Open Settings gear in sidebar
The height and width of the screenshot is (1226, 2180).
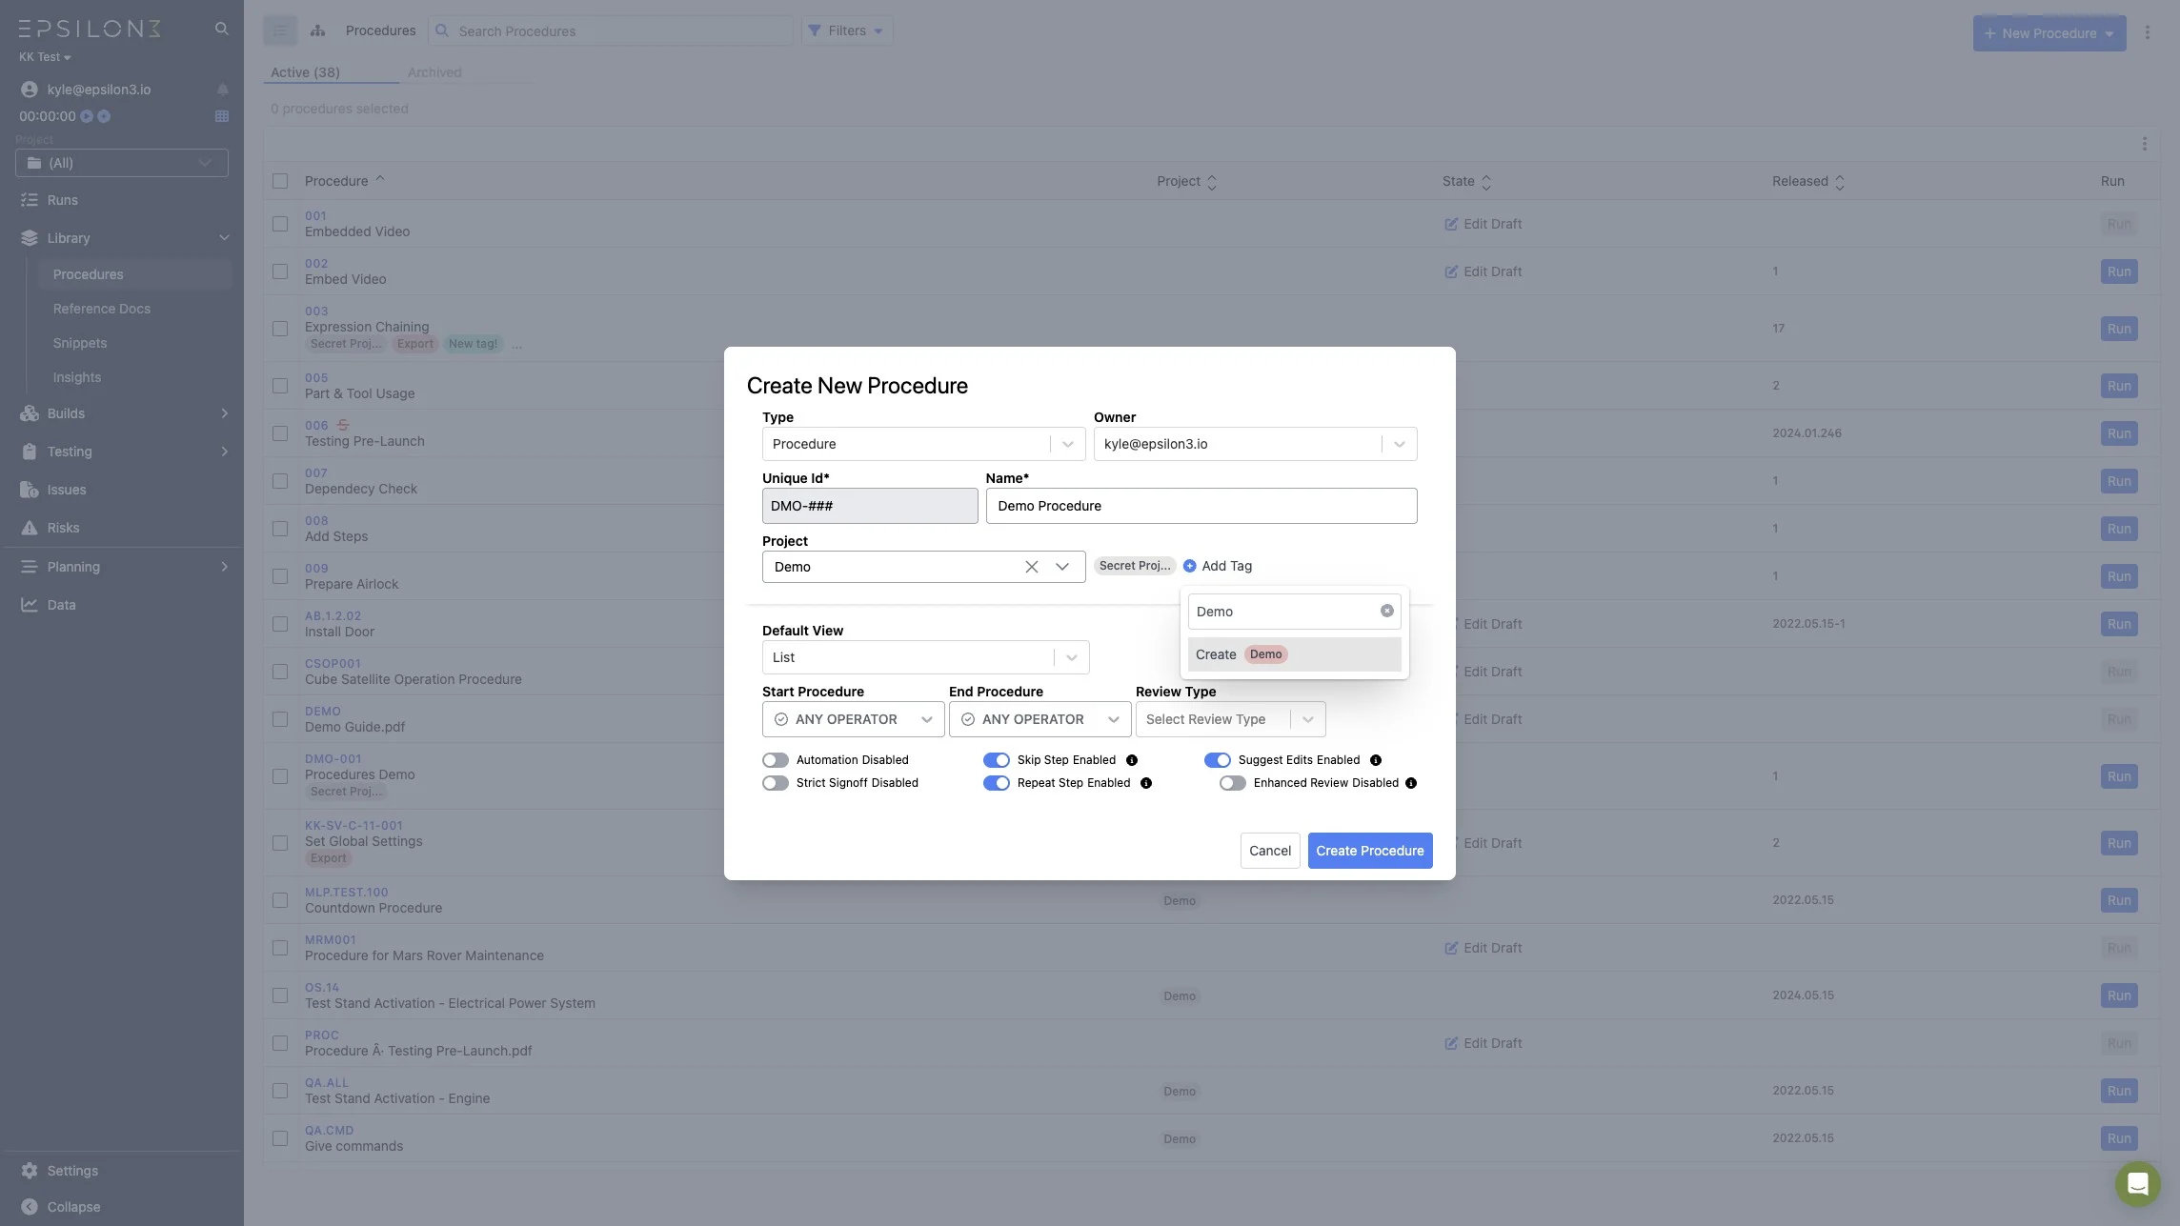30,1171
